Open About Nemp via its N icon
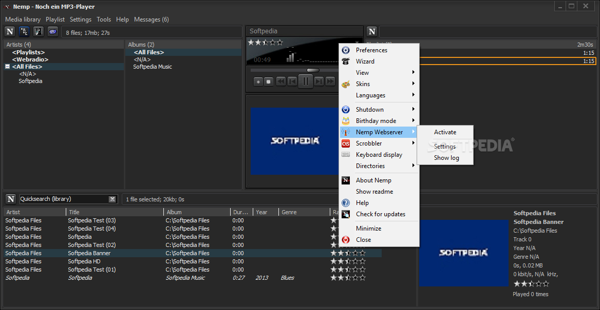Screen dimensions: 600x310 [346, 180]
